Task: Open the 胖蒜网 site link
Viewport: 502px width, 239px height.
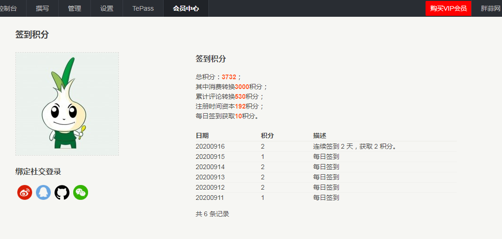Action: tap(491, 8)
